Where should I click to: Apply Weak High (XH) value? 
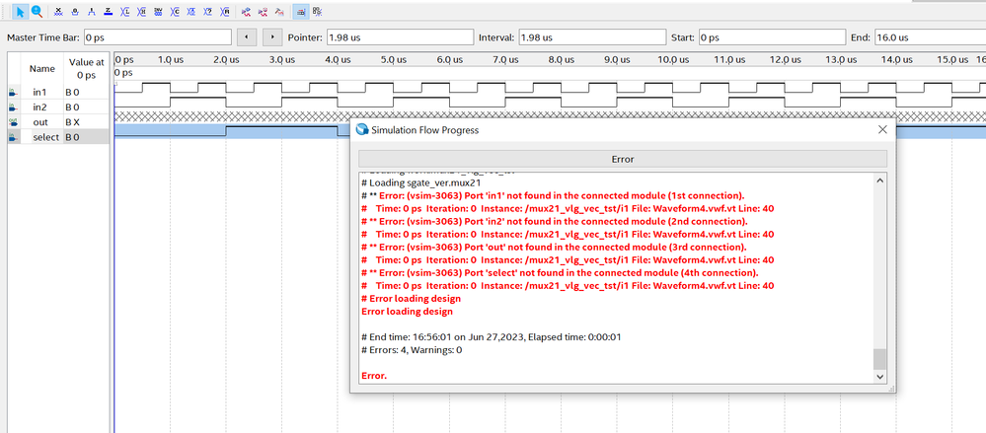(x=141, y=12)
